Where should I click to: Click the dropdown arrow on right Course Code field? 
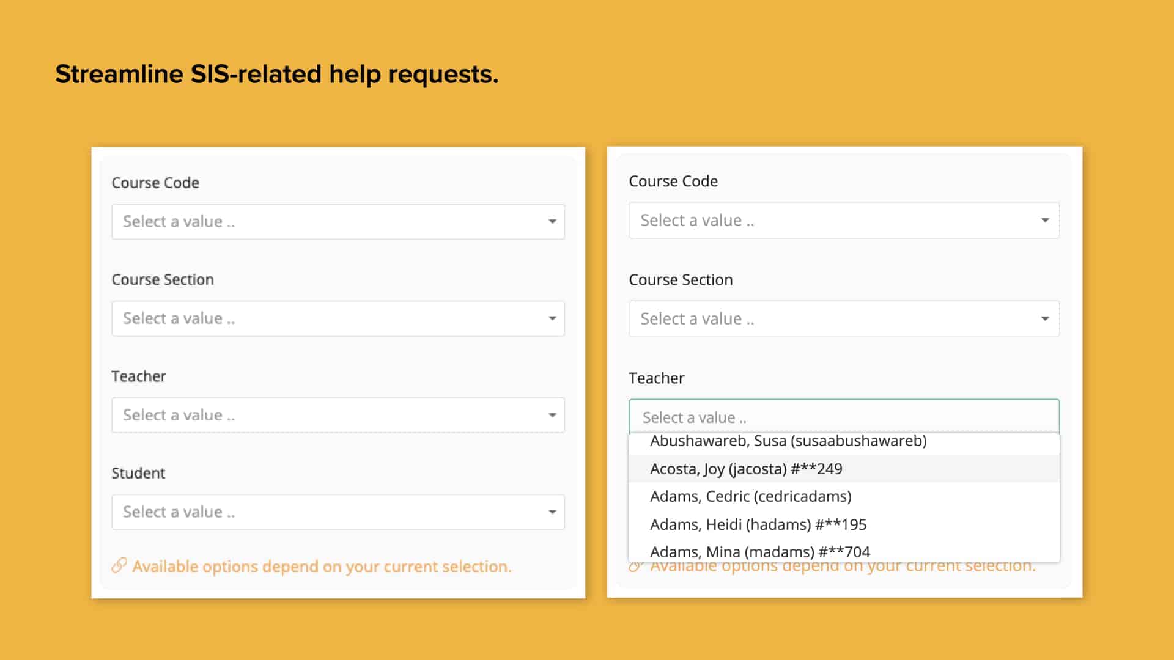tap(1046, 220)
